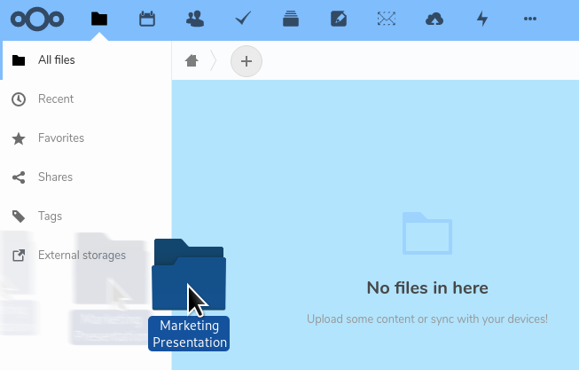
Task: Click the network diagram app icon
Action: coord(387,19)
